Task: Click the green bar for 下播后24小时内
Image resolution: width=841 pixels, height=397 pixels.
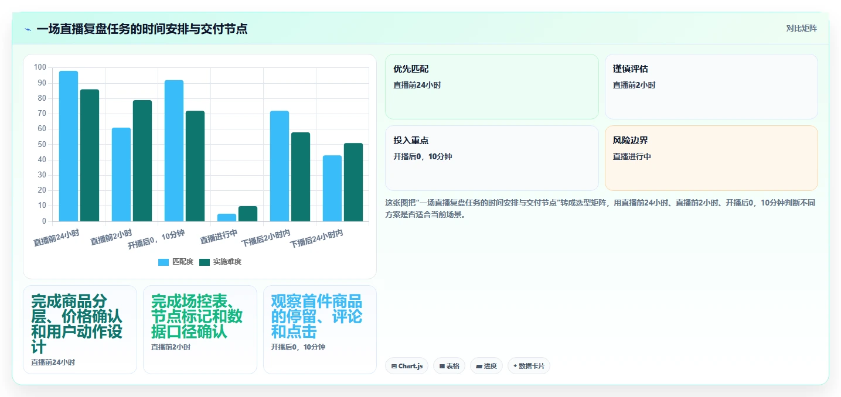Action: (353, 182)
